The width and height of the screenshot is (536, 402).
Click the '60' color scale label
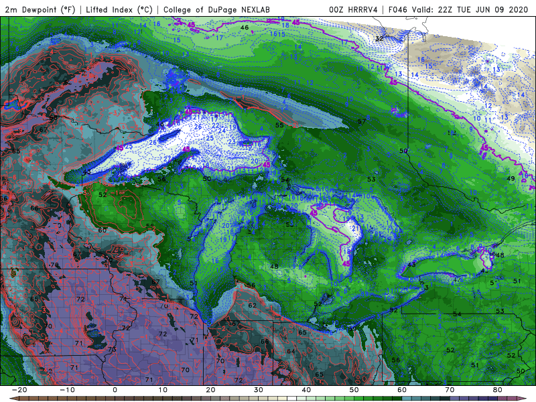pyautogui.click(x=402, y=390)
